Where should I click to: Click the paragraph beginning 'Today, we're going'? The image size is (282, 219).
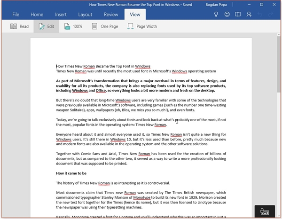coord(141,122)
